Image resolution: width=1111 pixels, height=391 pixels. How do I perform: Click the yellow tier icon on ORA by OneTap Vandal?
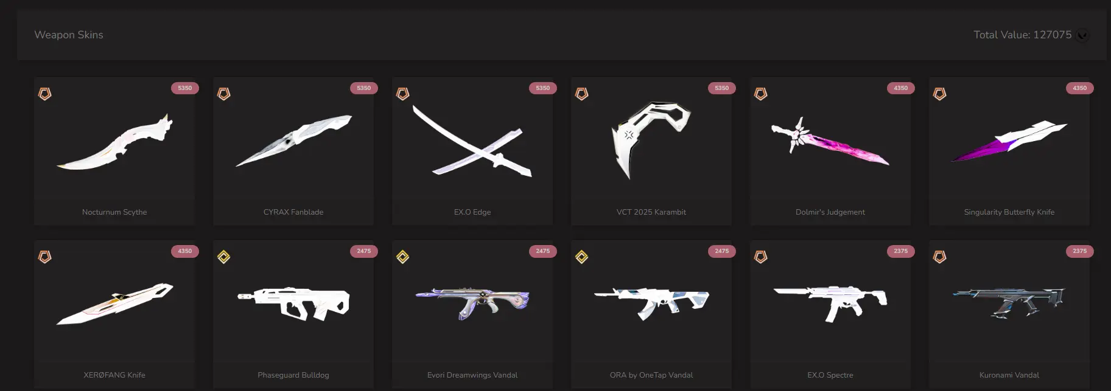click(582, 257)
